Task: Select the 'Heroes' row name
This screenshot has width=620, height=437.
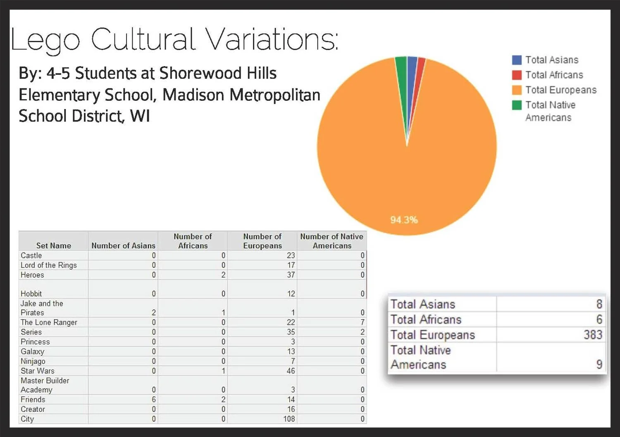Action: tap(32, 275)
